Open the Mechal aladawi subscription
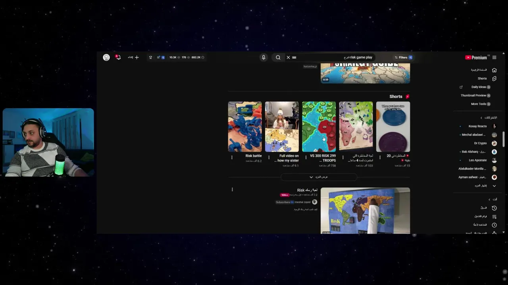The width and height of the screenshot is (508, 285). 473,135
